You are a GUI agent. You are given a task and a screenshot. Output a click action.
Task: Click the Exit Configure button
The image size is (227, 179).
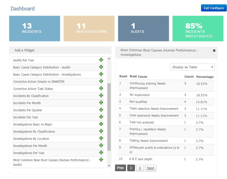tap(214, 8)
